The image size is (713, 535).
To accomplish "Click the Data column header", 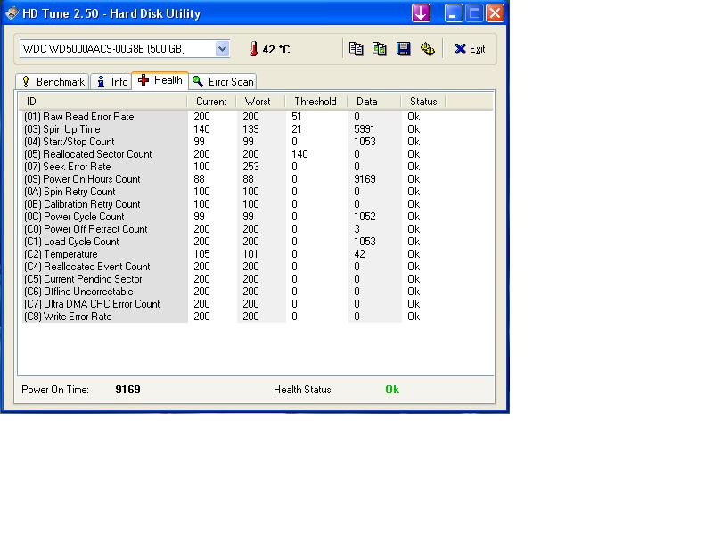I will 373,102.
